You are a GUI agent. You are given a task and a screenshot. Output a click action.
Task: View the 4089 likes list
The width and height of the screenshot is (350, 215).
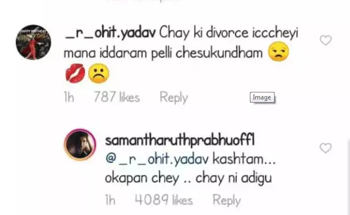point(164,199)
